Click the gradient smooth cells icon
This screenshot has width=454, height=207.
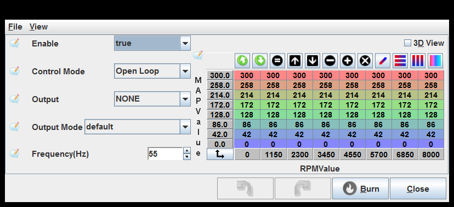pyautogui.click(x=435, y=61)
